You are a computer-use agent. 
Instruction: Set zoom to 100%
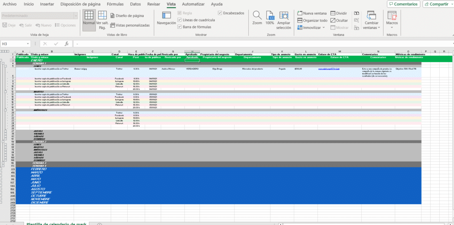[x=270, y=18]
